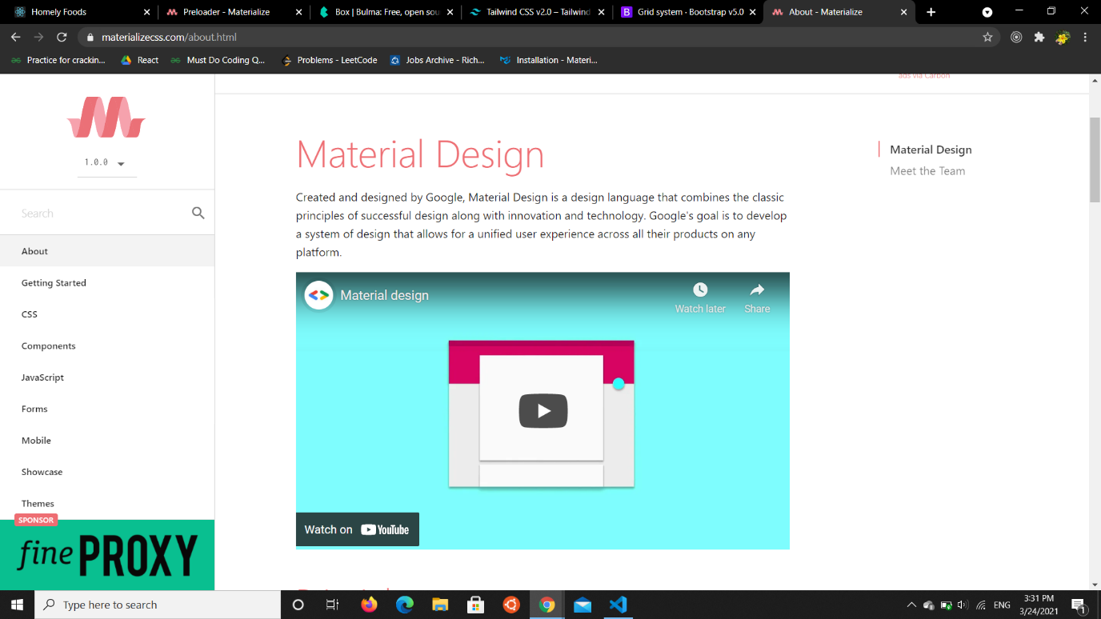This screenshot has width=1101, height=619.
Task: Click the sidebar Search field
Action: click(100, 214)
